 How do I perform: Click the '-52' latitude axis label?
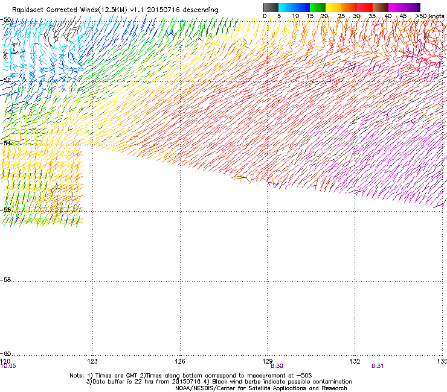tap(5, 80)
